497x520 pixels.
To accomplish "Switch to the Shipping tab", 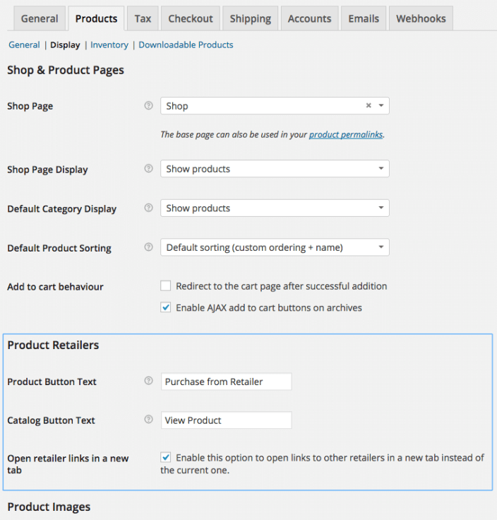I will (x=250, y=18).
